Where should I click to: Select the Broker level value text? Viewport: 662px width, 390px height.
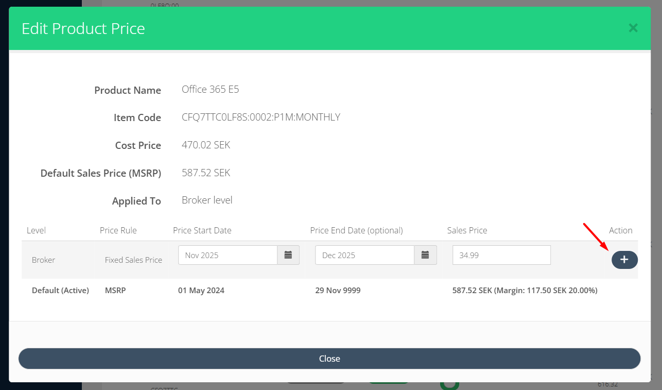tap(207, 200)
